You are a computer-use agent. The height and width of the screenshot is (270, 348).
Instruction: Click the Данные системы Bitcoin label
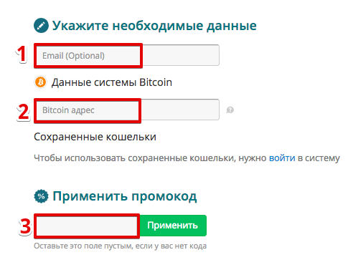pos(112,82)
